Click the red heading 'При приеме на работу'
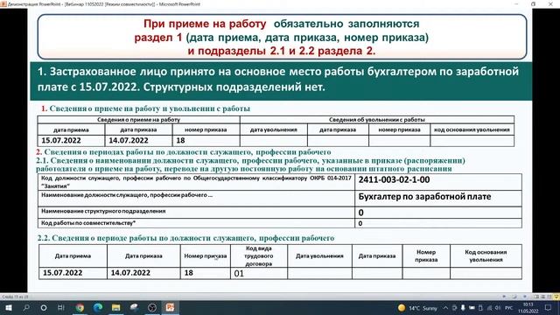The height and width of the screenshot is (315, 560). (205, 24)
